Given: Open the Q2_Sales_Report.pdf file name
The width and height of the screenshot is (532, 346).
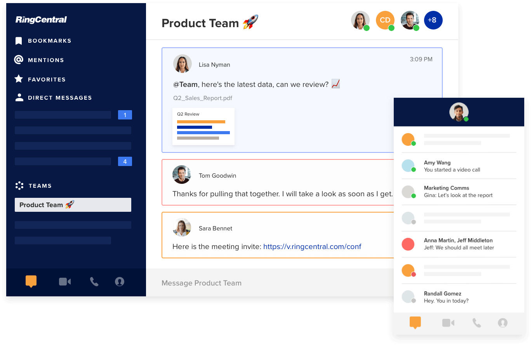Looking at the screenshot, I should click(203, 98).
